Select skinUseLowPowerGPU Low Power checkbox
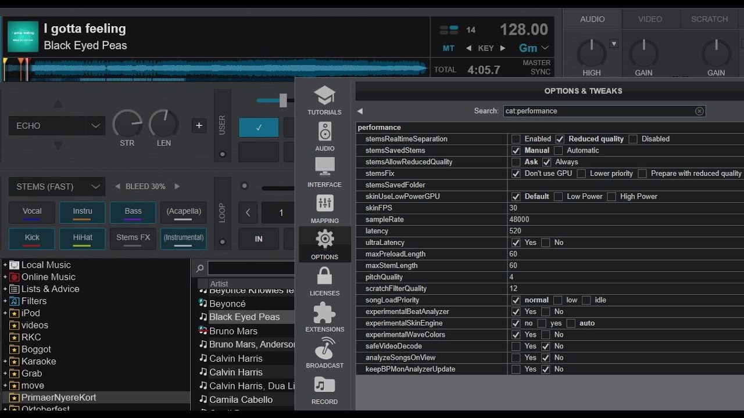 (x=558, y=196)
